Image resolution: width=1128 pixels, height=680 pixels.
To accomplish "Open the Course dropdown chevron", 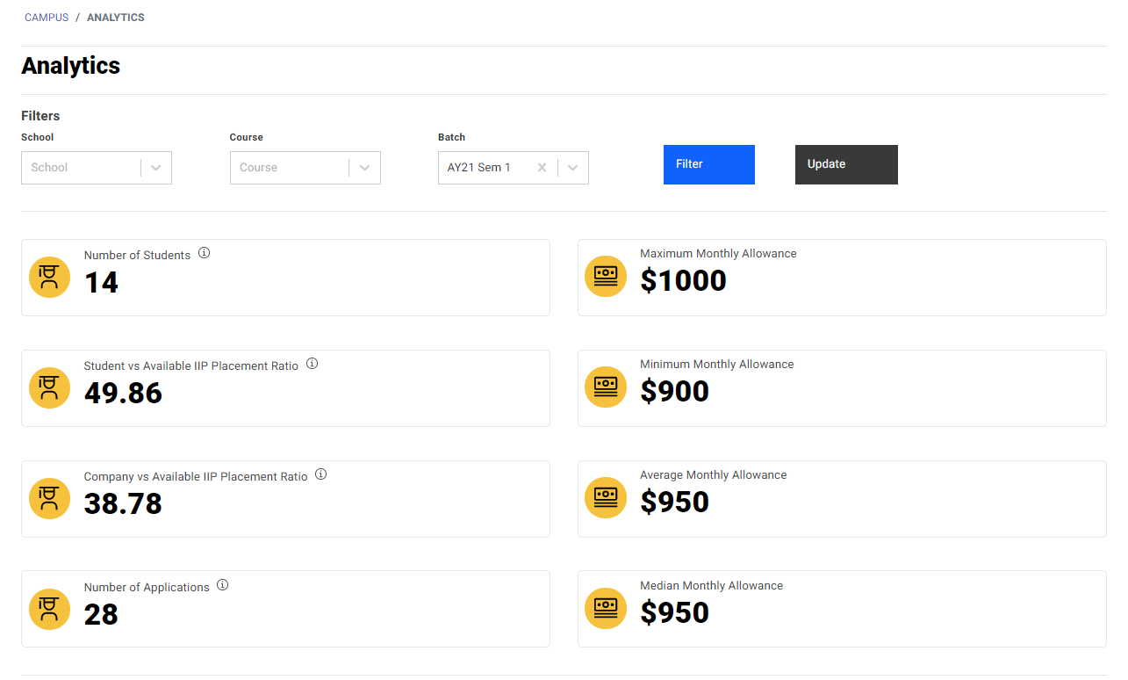I will (365, 168).
